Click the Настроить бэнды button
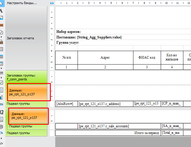Screen dimensions: 191x147 22,3
